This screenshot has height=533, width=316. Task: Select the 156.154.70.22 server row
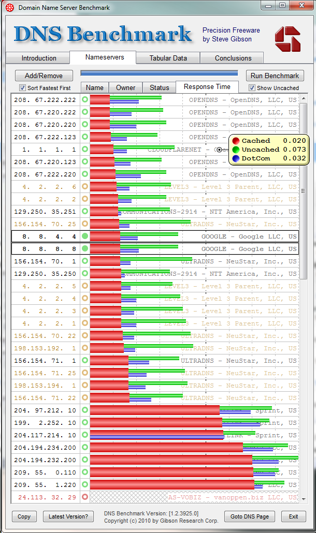pyautogui.click(x=155, y=335)
